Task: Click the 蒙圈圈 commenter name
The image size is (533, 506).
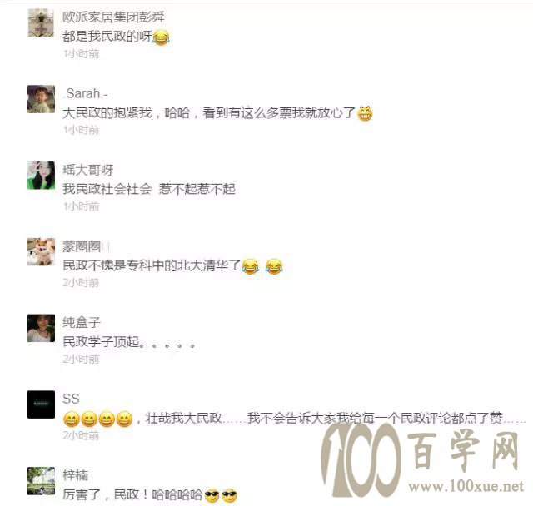Action: [82, 246]
